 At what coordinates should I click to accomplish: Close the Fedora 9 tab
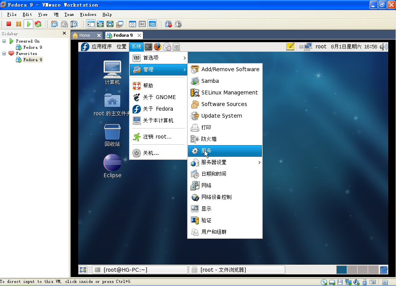(139, 35)
